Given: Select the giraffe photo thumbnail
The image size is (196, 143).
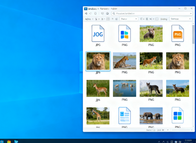Looking at the screenshot, I should point(98,116).
